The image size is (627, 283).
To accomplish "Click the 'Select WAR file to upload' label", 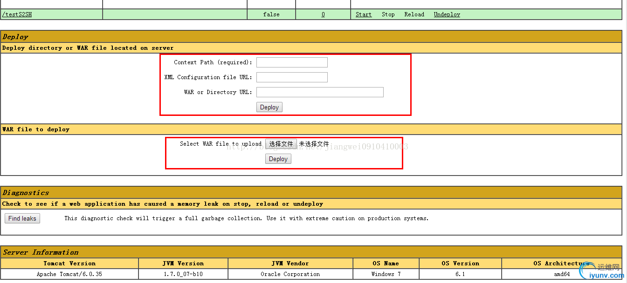I will coord(221,144).
